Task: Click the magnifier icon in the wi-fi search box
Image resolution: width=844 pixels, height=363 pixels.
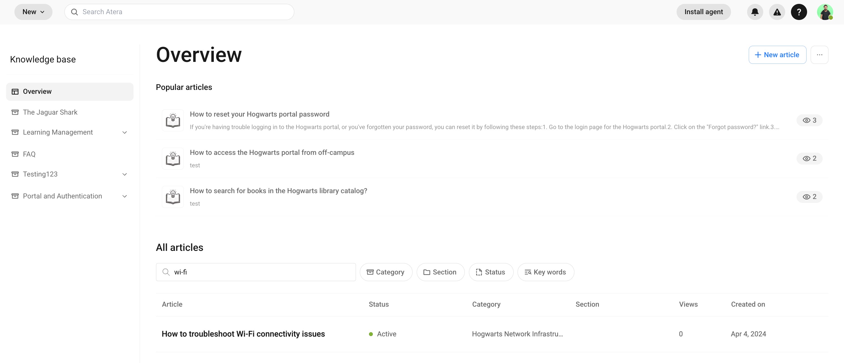Action: (166, 272)
